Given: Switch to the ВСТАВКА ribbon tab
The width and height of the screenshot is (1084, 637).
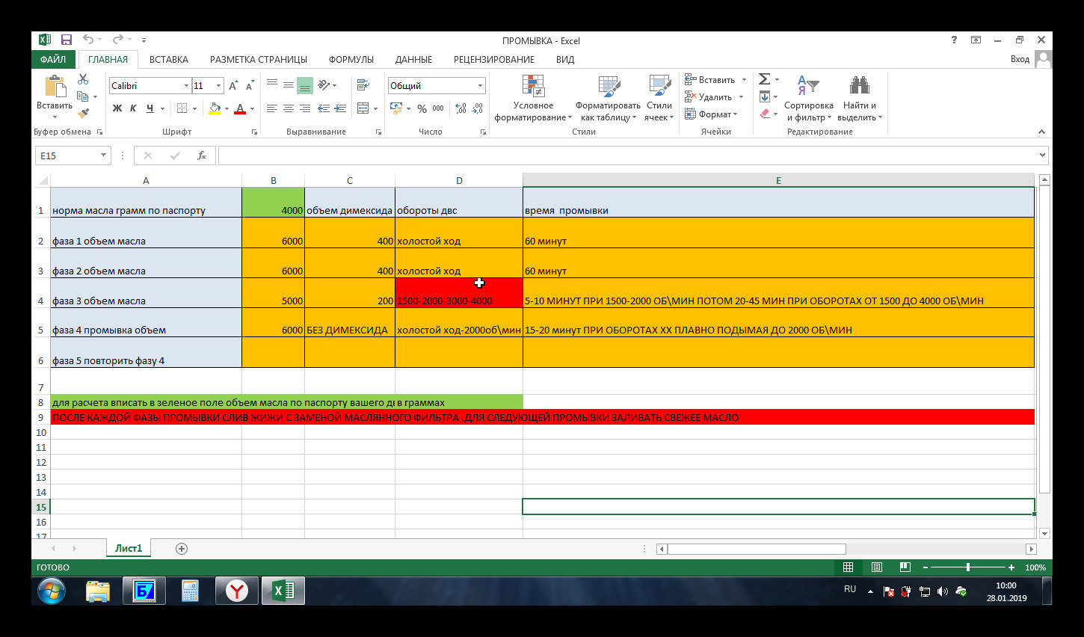Looking at the screenshot, I should pyautogui.click(x=168, y=60).
